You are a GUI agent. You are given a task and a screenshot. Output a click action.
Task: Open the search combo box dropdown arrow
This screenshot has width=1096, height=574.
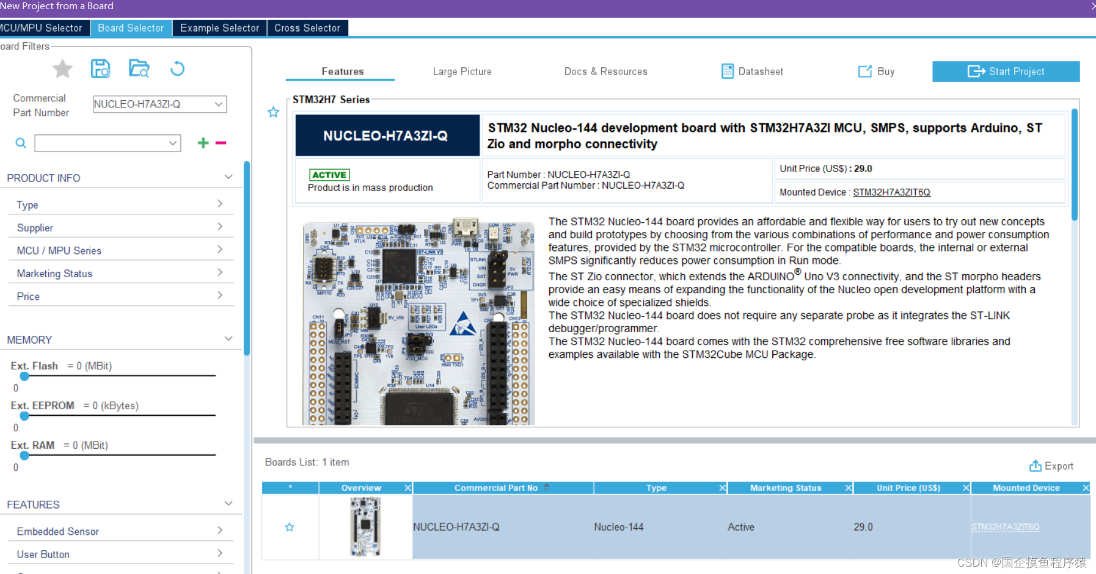173,143
